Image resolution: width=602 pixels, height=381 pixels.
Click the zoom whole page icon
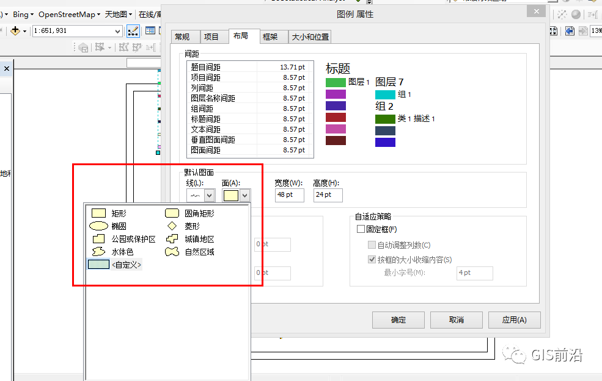coord(554,31)
